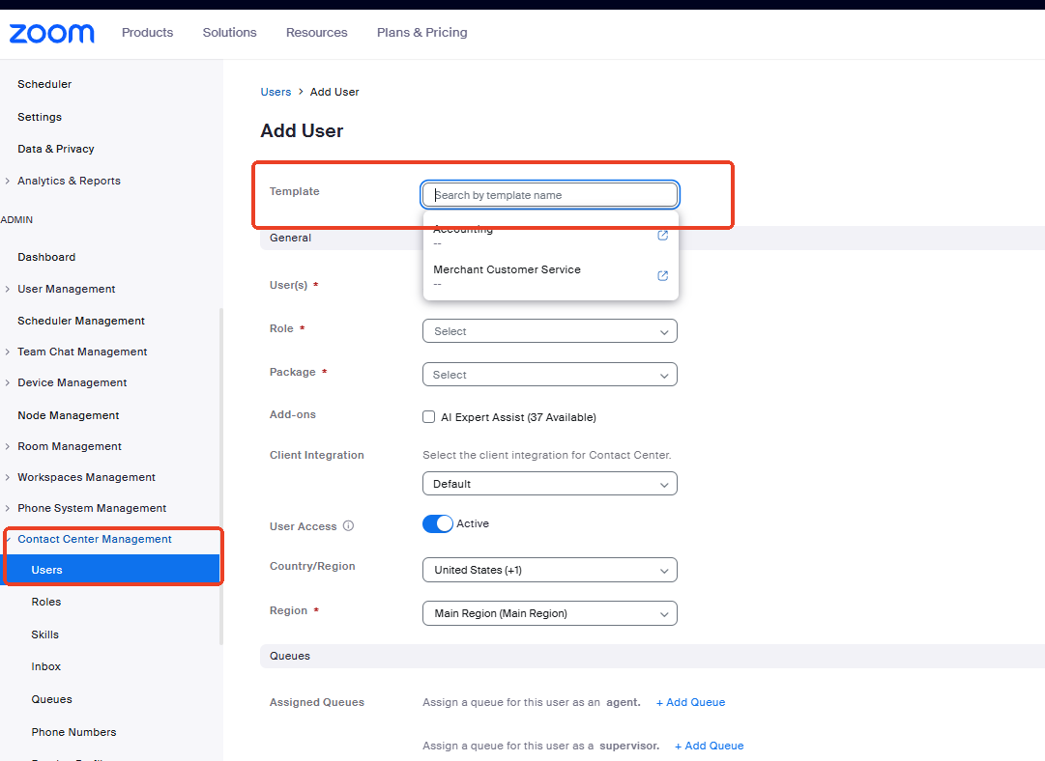Image resolution: width=1045 pixels, height=761 pixels.
Task: Open Scheduler Management in sidebar
Action: (81, 321)
